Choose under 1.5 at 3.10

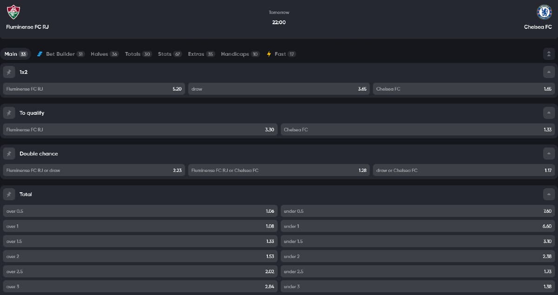[418, 241]
